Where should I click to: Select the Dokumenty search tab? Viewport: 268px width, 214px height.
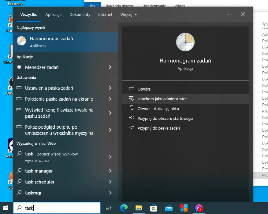[x=80, y=14]
